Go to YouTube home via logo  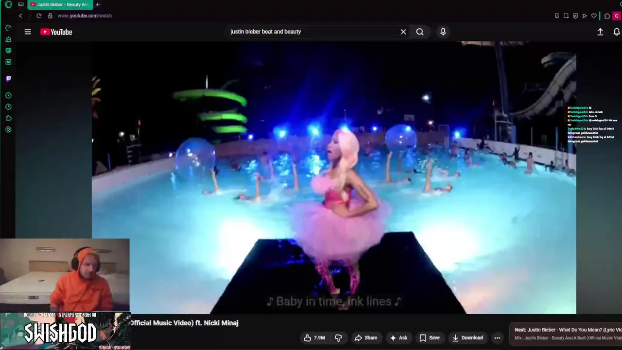coord(56,32)
